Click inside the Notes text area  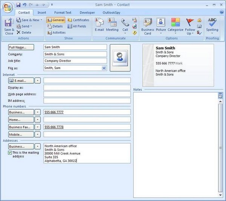tap(176, 145)
